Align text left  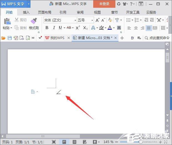coord(129,28)
